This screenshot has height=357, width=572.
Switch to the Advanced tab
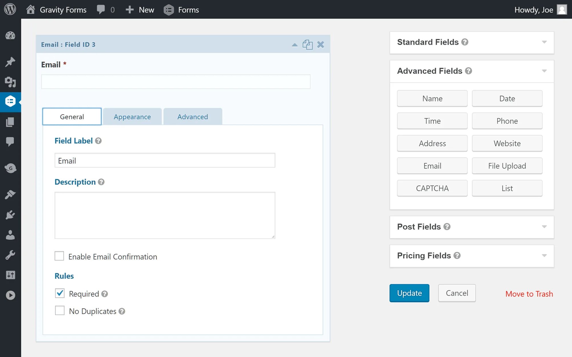click(x=192, y=117)
